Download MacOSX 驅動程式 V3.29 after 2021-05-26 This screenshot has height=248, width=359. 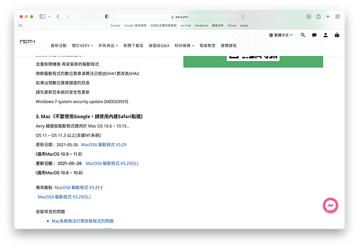coord(104,144)
